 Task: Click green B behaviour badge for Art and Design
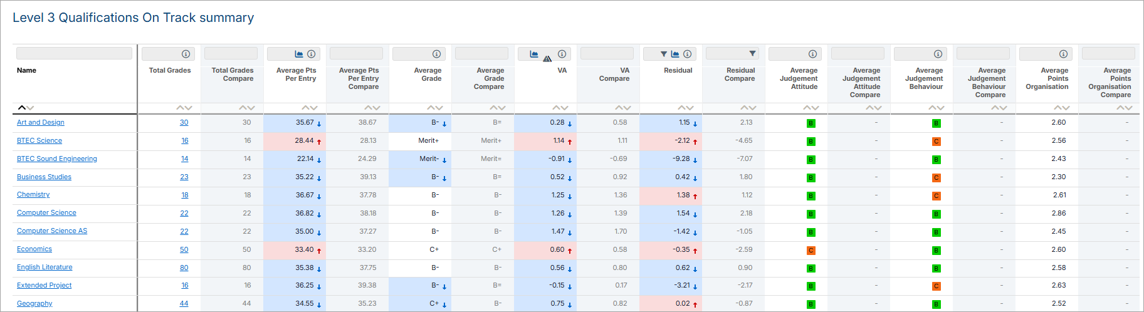[936, 123]
